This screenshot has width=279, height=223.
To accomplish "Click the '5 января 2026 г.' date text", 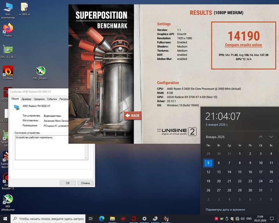I will pos(217,125).
